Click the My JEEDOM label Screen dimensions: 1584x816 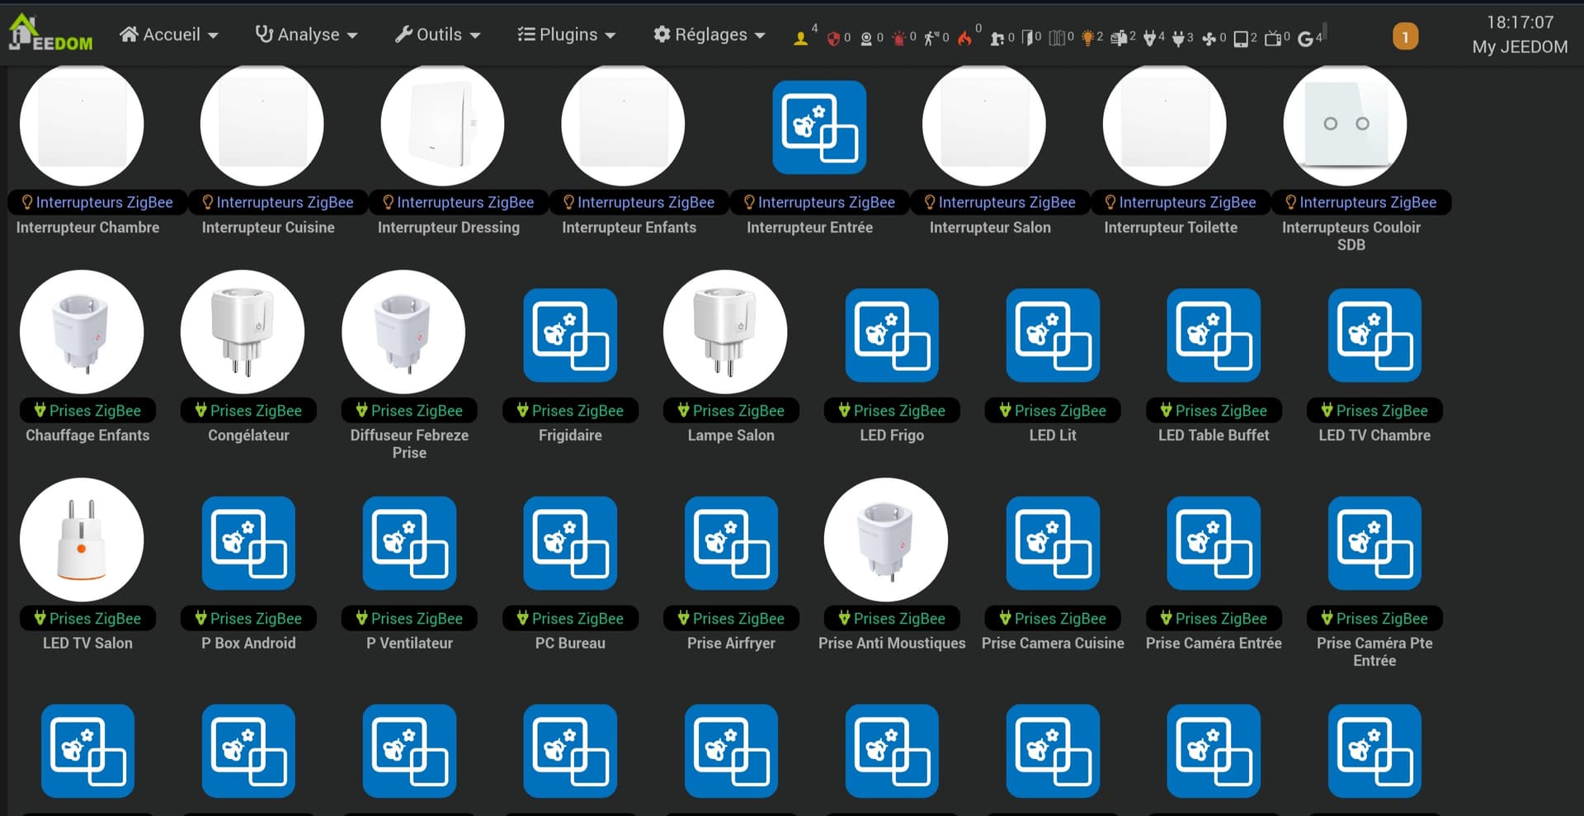1520,47
